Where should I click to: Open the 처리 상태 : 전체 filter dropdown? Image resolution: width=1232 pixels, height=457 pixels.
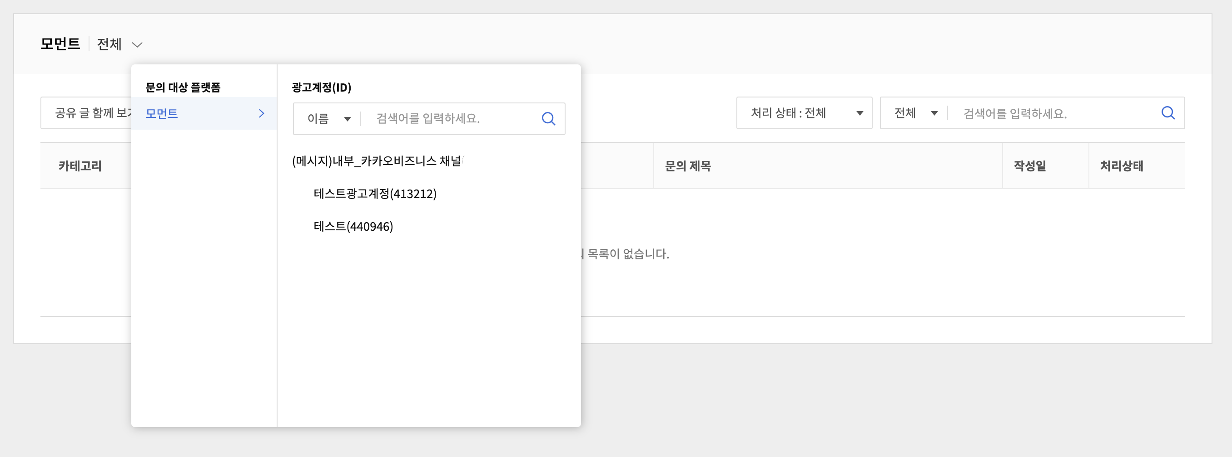tap(804, 113)
